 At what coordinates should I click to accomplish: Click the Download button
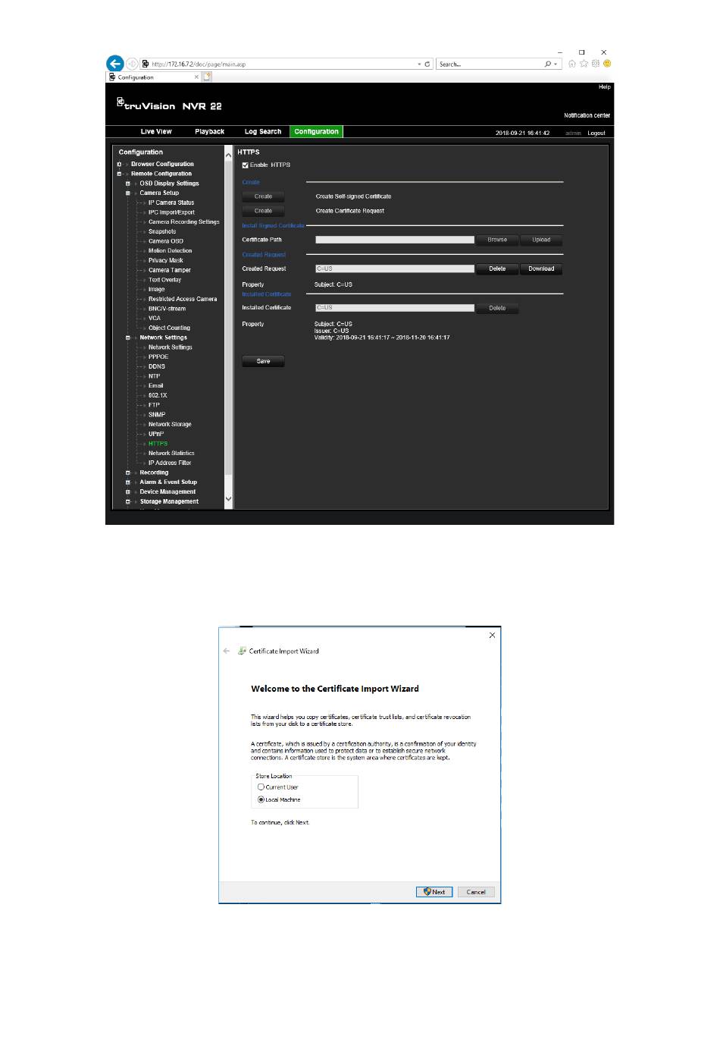tap(541, 268)
